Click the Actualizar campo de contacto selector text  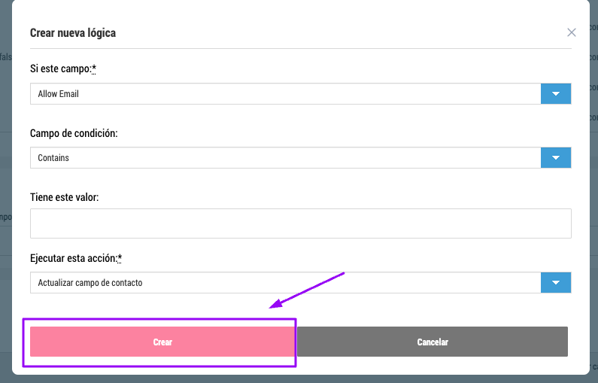click(x=90, y=283)
